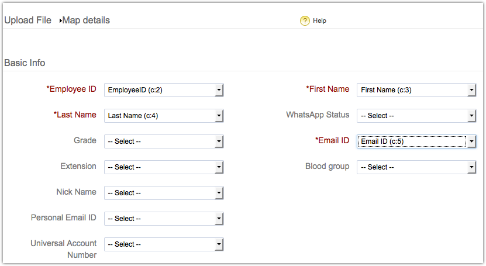Click the Email ID field label
486x266 pixels.
[x=332, y=141]
